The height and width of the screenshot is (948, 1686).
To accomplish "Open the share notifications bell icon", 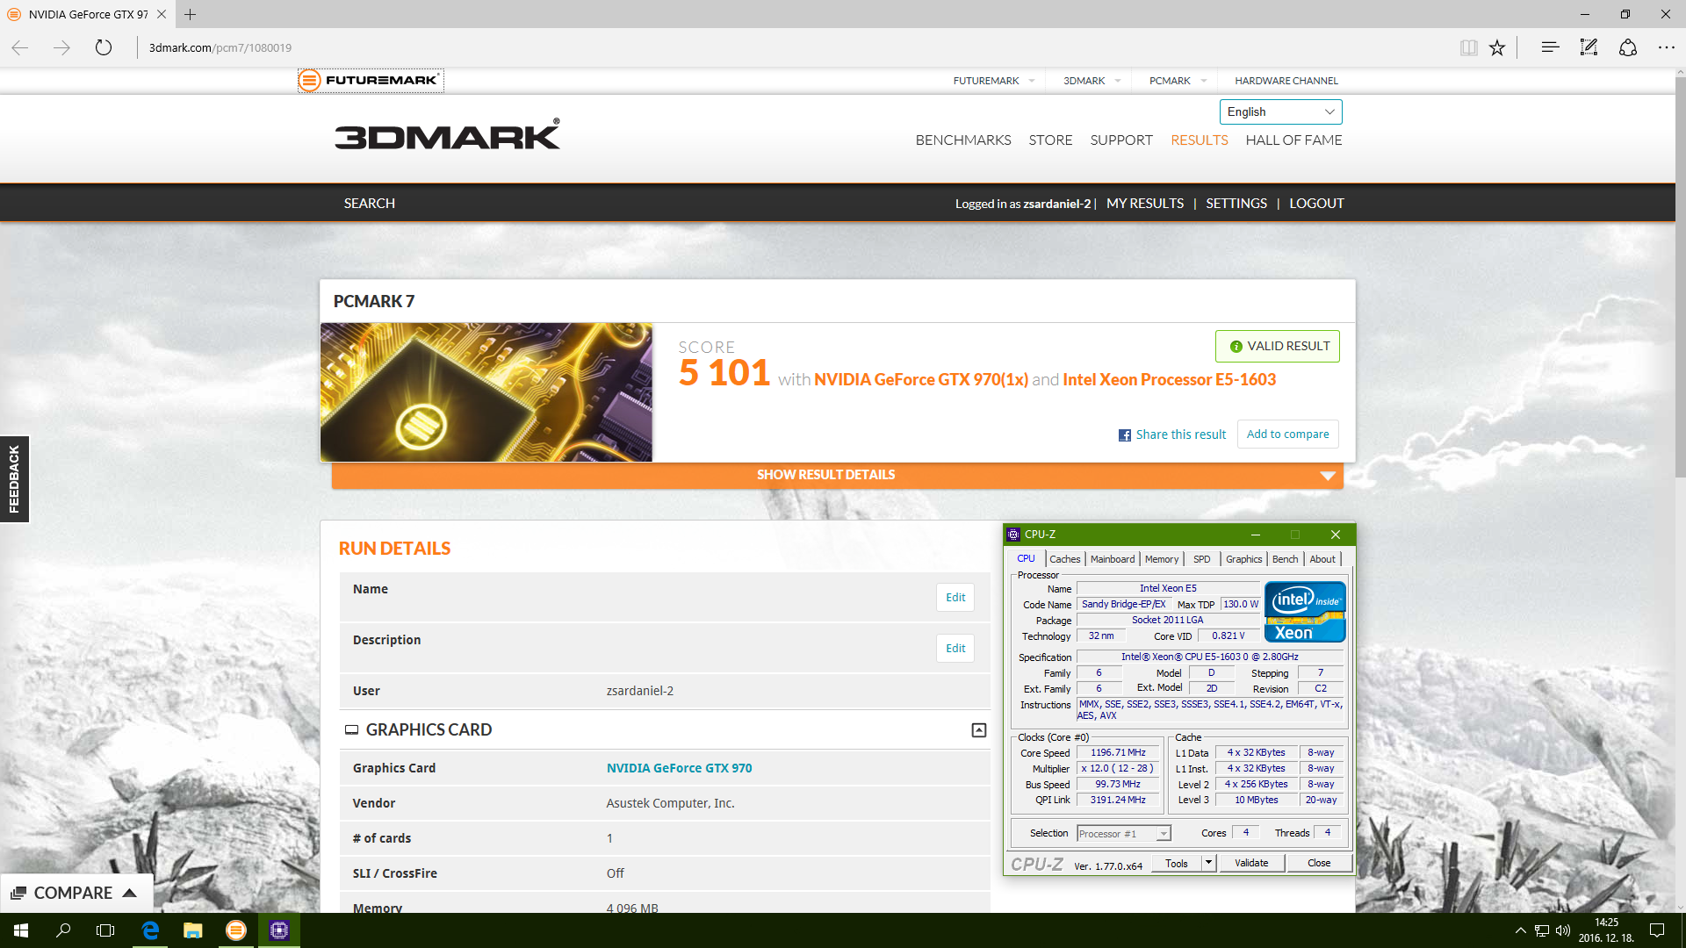I will (x=1628, y=47).
